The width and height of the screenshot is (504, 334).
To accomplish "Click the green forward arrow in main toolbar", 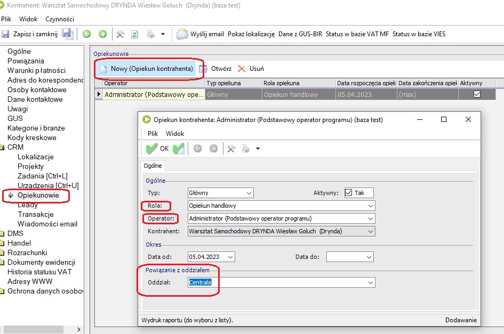I will 102,34.
